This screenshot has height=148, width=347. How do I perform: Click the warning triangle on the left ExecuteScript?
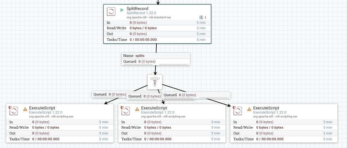pyautogui.click(x=25, y=109)
